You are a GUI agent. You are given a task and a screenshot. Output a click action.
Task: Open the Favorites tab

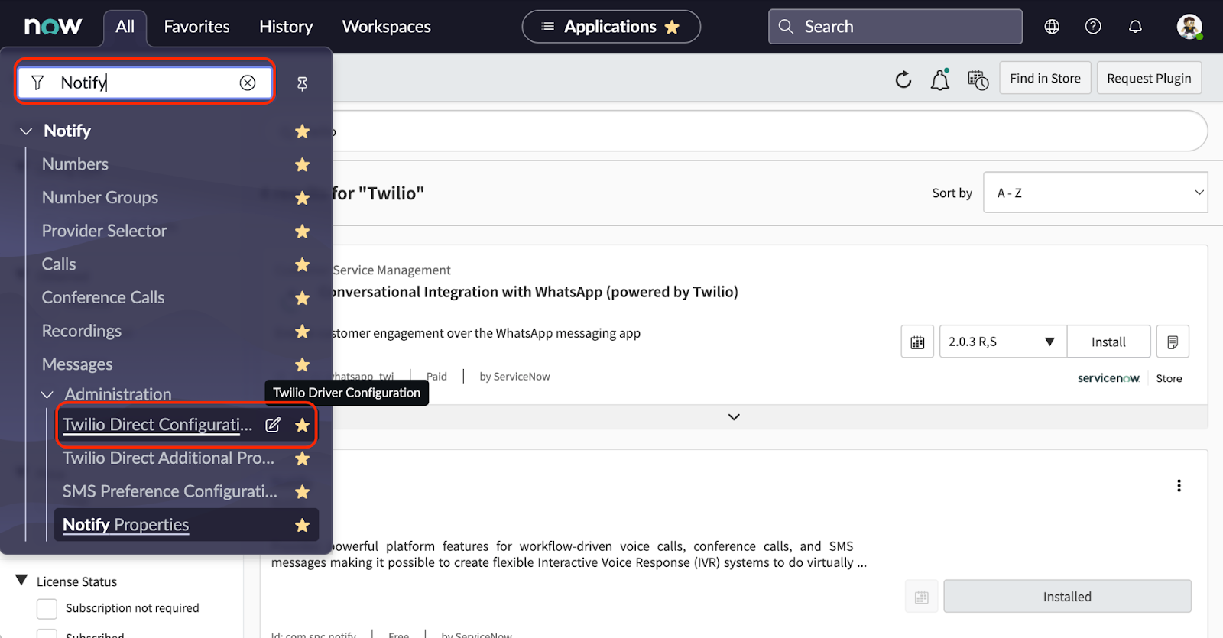click(196, 27)
